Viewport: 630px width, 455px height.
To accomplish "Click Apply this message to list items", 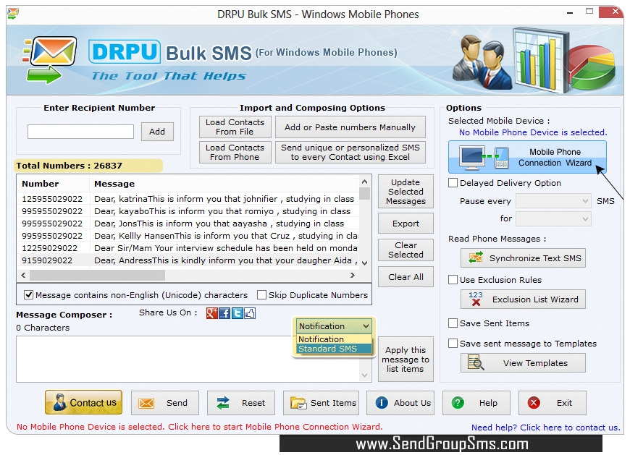I will [x=406, y=359].
